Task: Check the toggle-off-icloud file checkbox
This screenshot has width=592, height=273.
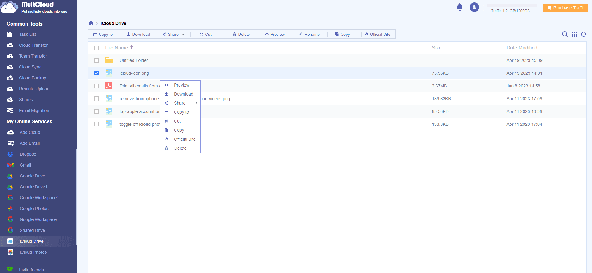Action: 96,124
